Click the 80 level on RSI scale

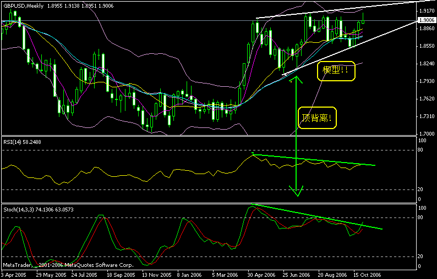point(420,150)
